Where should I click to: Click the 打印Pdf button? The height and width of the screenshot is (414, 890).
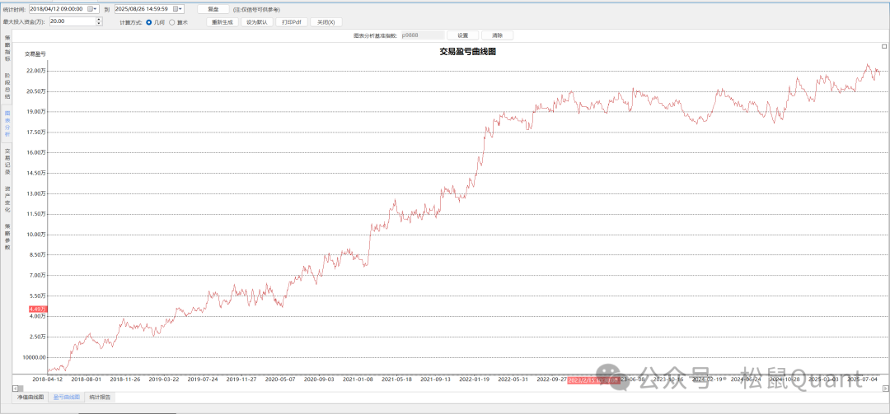pos(292,22)
